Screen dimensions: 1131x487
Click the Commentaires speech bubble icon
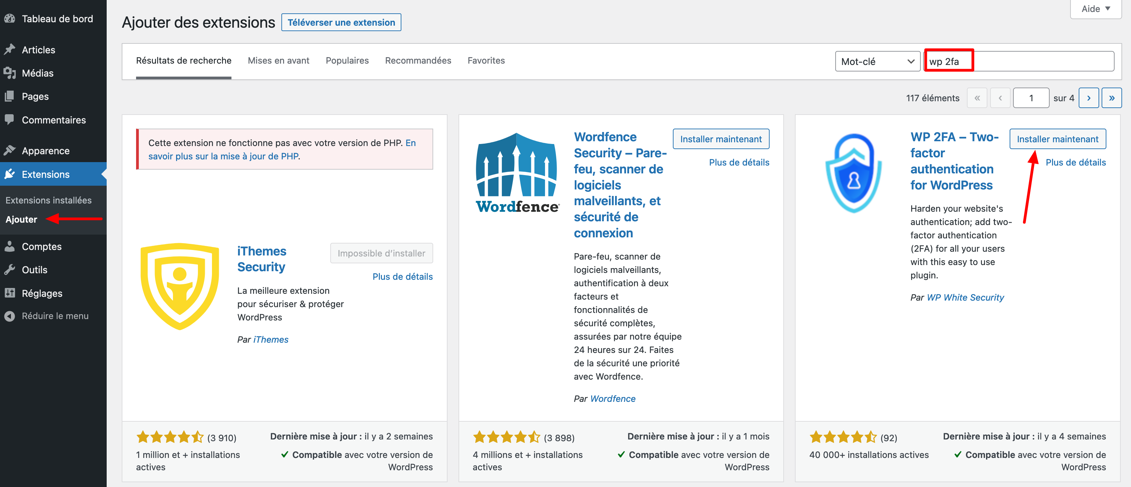click(x=10, y=119)
